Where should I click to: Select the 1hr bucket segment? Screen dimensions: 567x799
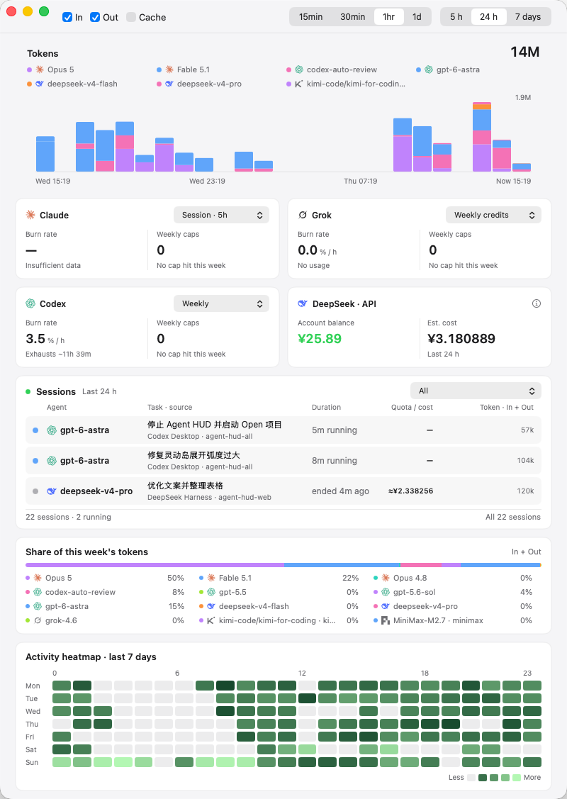pyautogui.click(x=388, y=17)
